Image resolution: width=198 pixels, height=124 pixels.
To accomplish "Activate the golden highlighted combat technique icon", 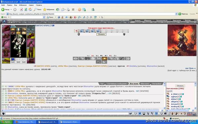I will (x=104, y=59).
